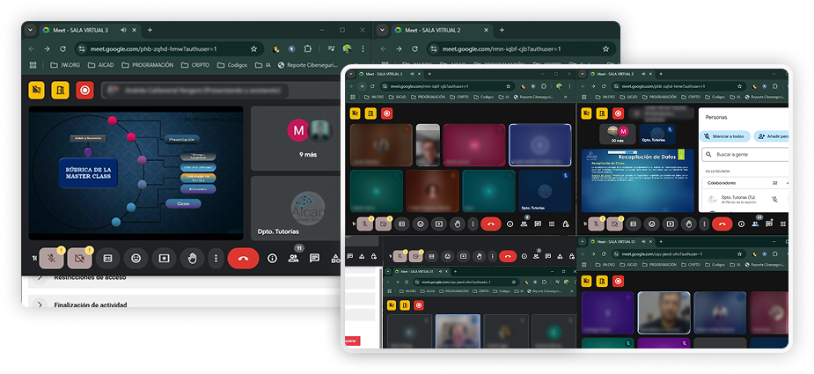Open more options dots in large left Meet window
The width and height of the screenshot is (814, 374).
(215, 259)
